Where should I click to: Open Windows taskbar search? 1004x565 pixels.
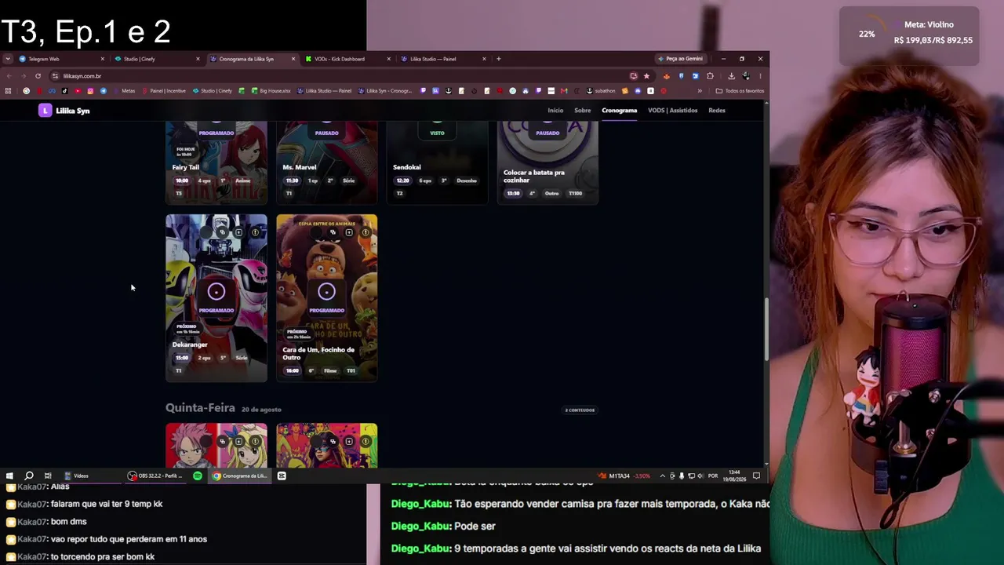pyautogui.click(x=29, y=476)
